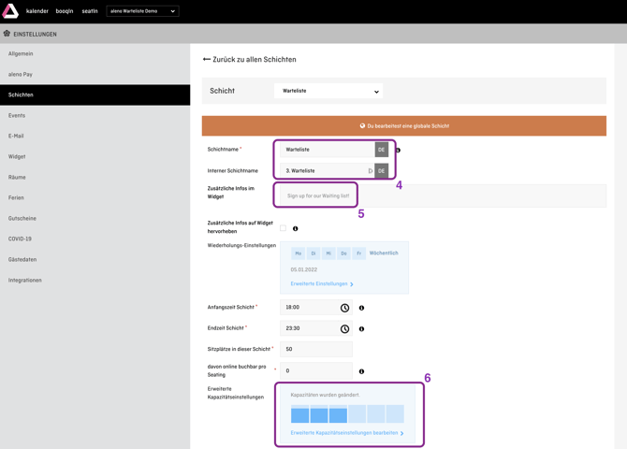Toggle the Do weekday button
Screen dimensions: 627x449
click(343, 253)
